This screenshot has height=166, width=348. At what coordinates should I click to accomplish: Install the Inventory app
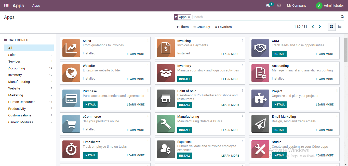[185, 79]
